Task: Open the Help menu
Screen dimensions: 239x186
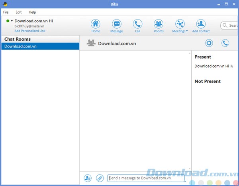Action: tap(32, 12)
